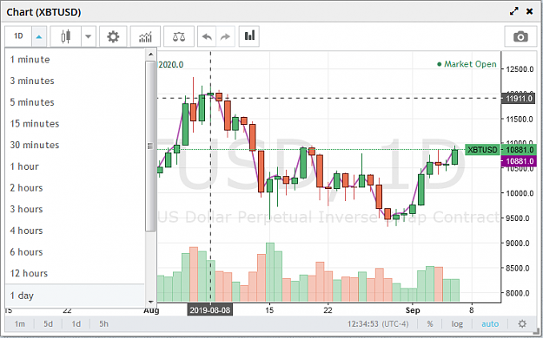Select the highlighted 1 day interval
The height and width of the screenshot is (338, 543).
point(75,296)
